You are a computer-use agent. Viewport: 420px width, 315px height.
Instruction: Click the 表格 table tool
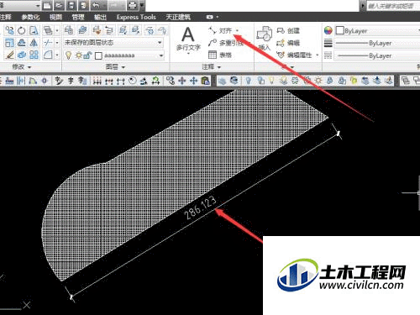(220, 55)
